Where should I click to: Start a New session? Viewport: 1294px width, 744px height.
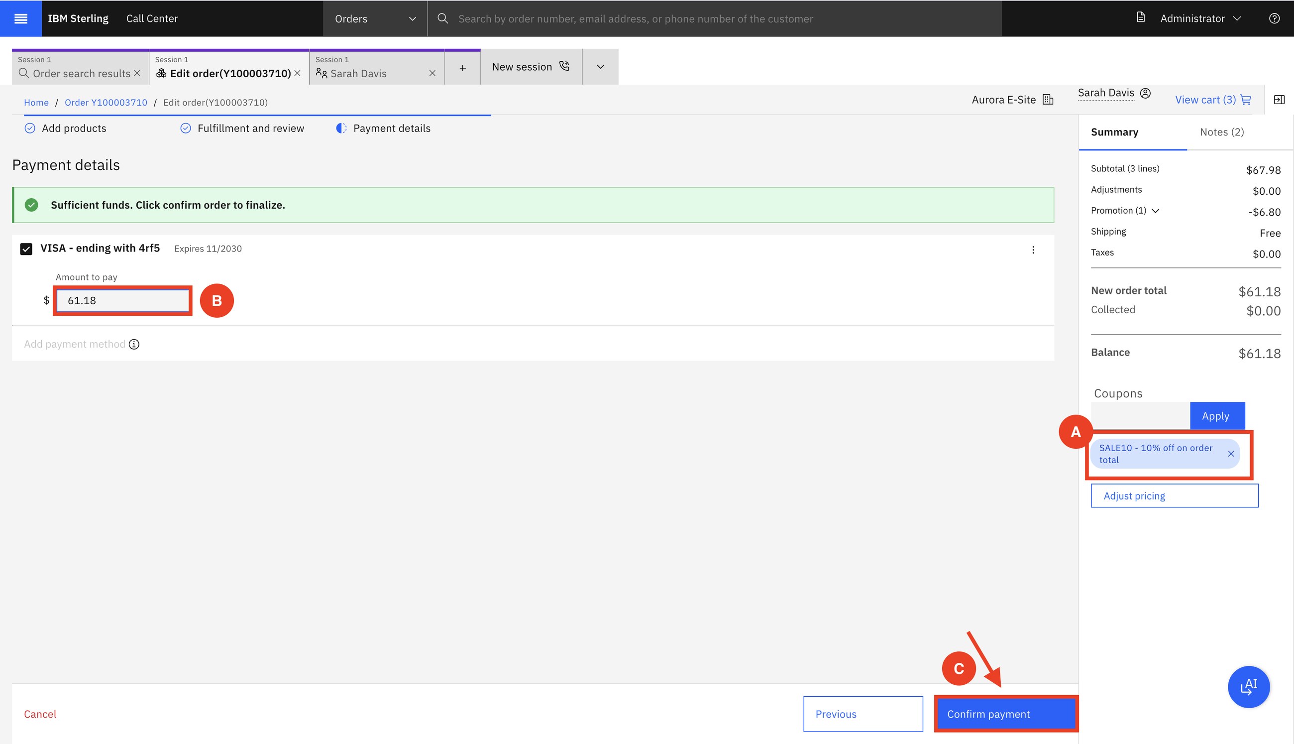531,67
